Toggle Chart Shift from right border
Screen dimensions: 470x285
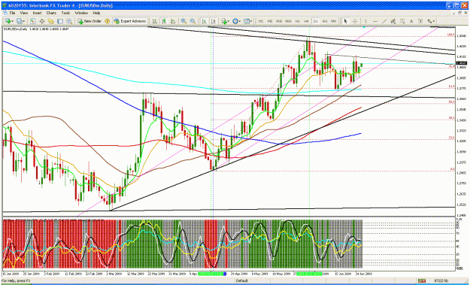tap(213, 21)
